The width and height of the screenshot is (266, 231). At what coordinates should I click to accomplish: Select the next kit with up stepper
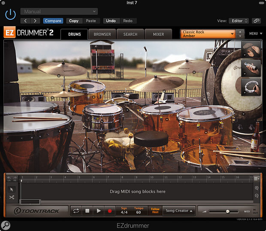pos(240,32)
